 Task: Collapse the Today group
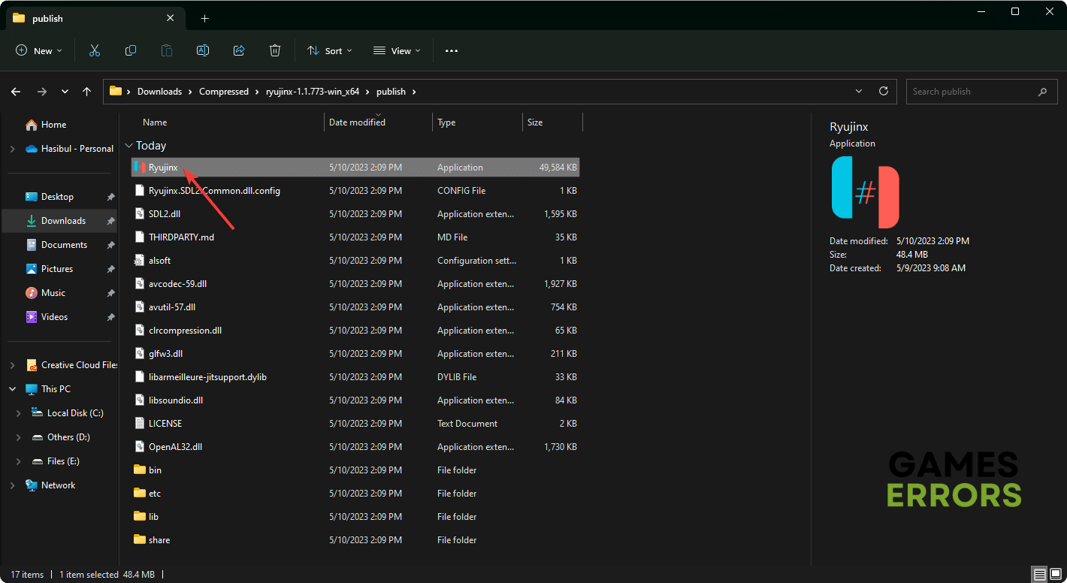[129, 146]
